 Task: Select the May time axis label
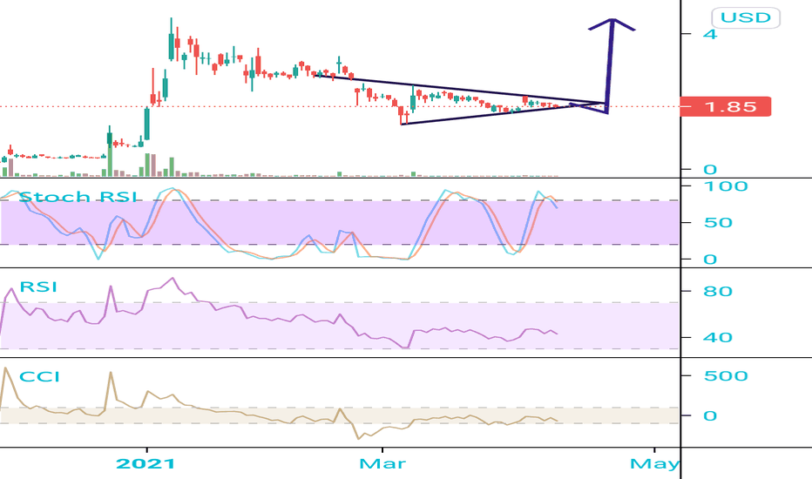point(654,463)
